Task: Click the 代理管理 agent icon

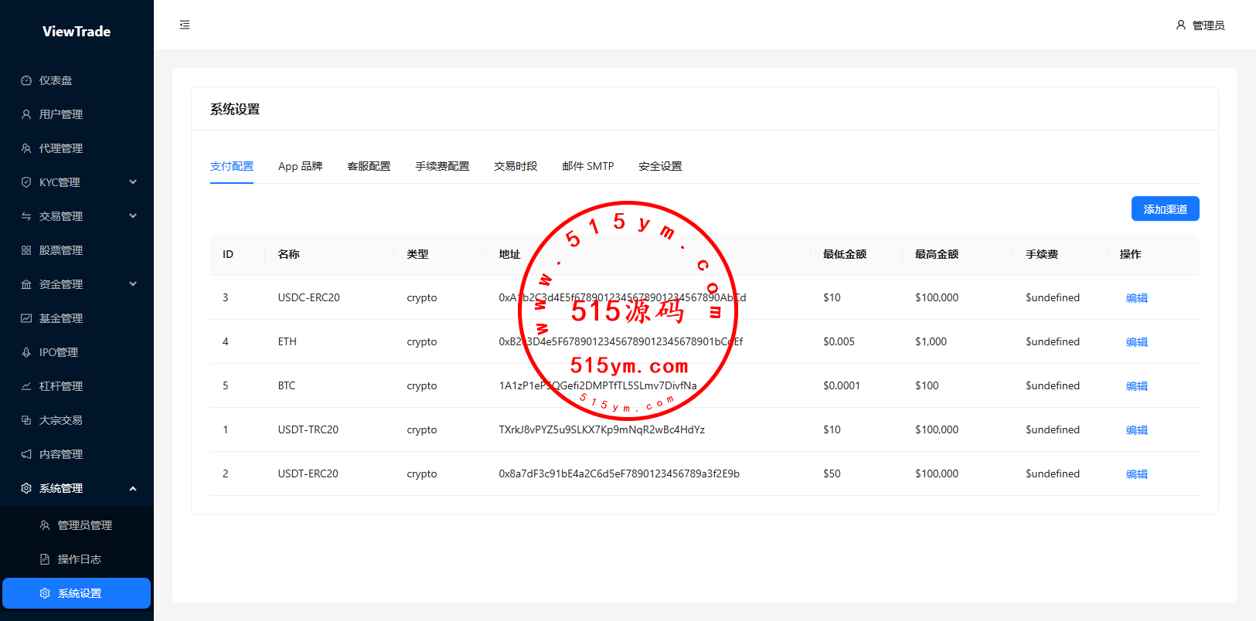Action: [26, 148]
